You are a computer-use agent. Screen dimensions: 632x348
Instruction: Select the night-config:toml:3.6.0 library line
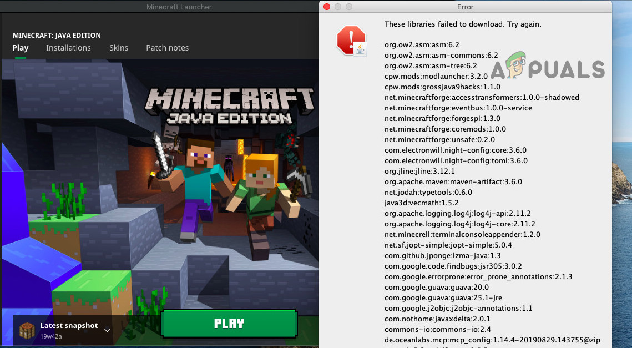456,160
